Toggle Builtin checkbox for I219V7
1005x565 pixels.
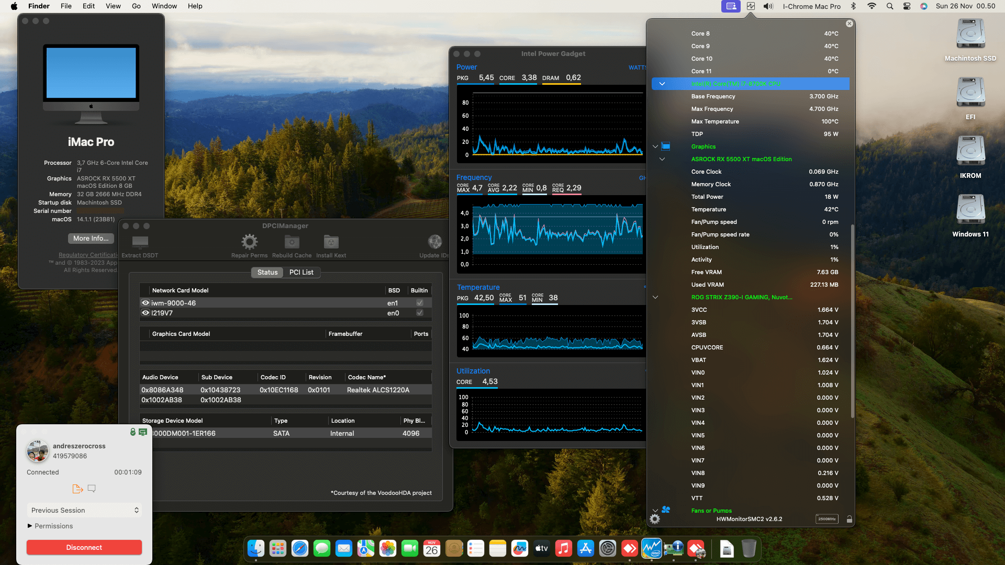coord(419,313)
